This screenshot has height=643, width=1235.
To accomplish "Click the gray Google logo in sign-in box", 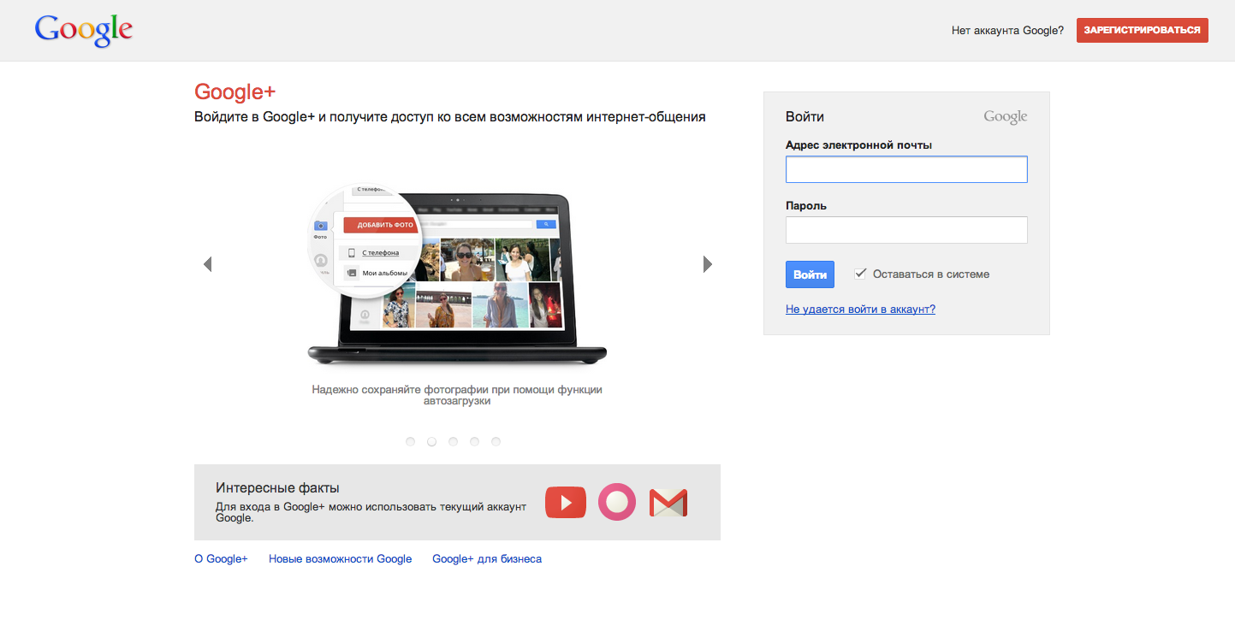I will (1005, 117).
